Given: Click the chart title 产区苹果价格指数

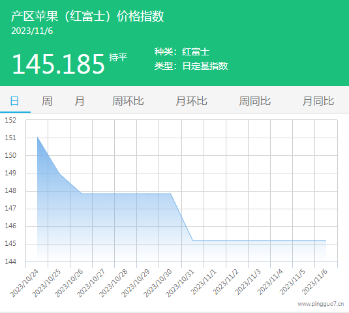Looking at the screenshot, I should point(87,16).
